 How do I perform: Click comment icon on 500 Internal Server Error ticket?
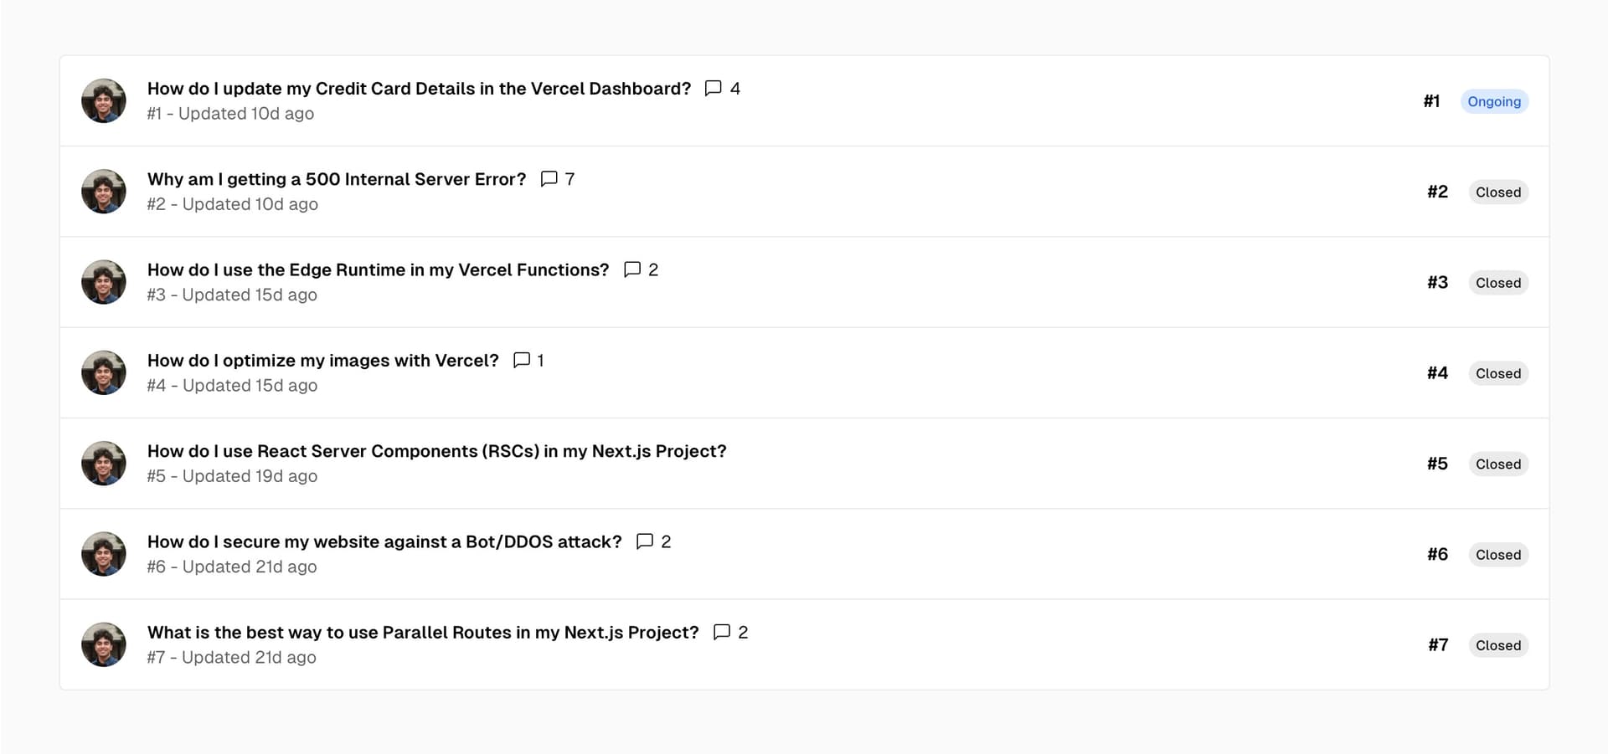[549, 178]
